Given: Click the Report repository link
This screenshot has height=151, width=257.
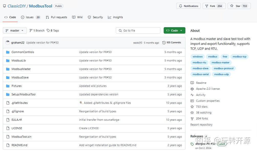Looking at the screenshot, I should 201,125.
